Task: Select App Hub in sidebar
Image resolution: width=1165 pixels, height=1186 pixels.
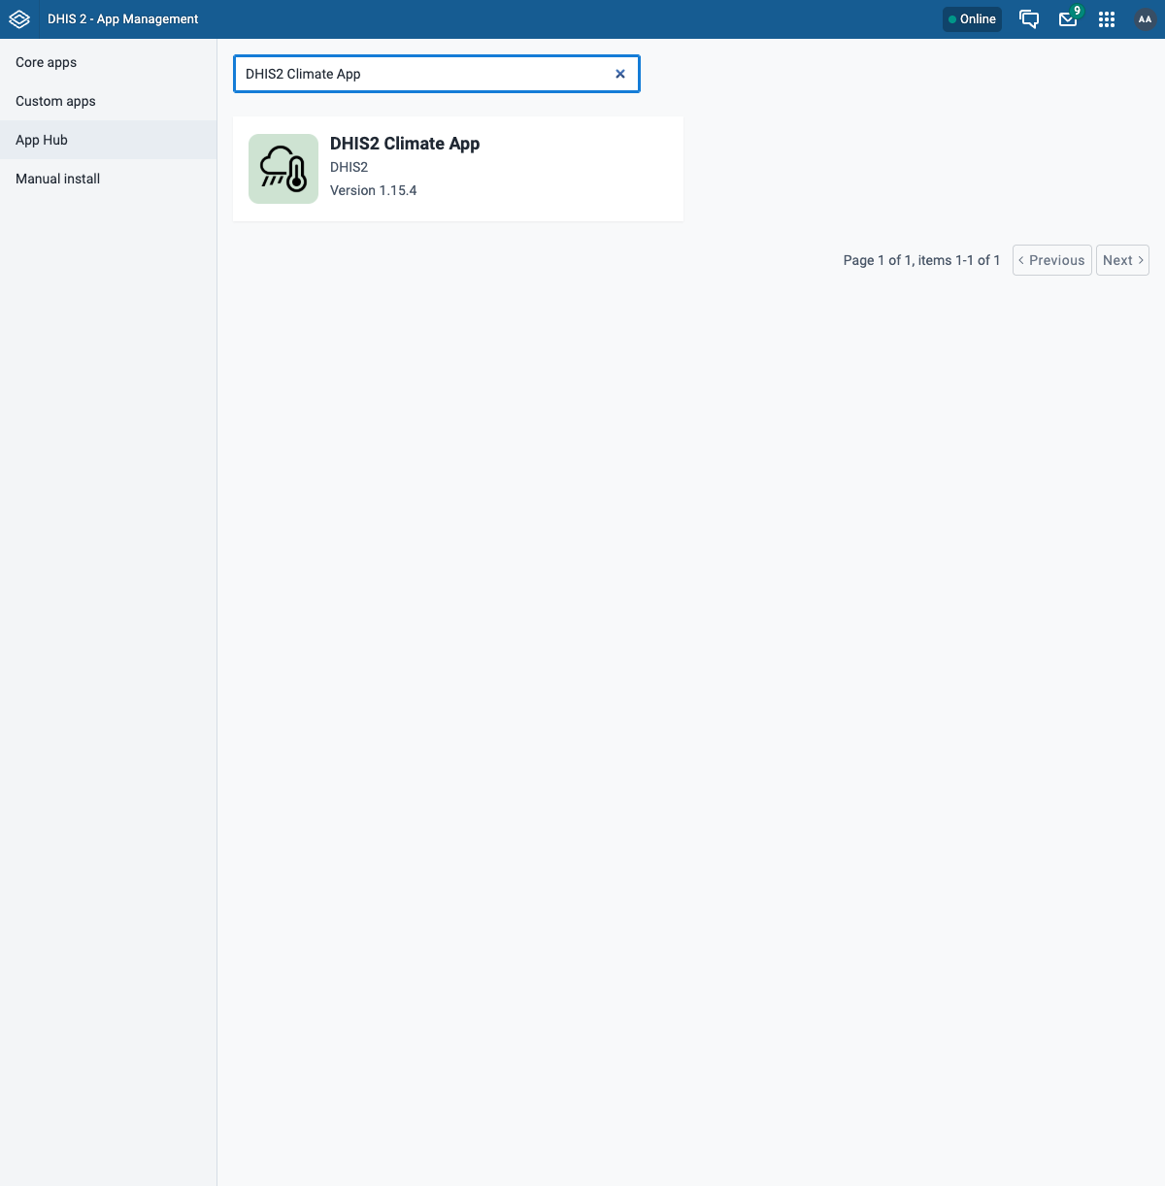Action: coord(108,140)
